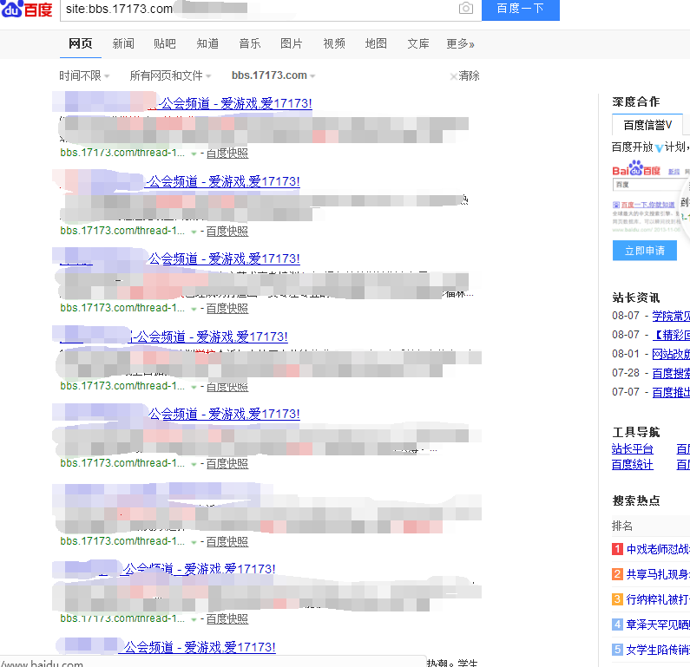Image resolution: width=690 pixels, height=667 pixels.
Task: Open the 贴吧 tab
Action: (x=165, y=43)
